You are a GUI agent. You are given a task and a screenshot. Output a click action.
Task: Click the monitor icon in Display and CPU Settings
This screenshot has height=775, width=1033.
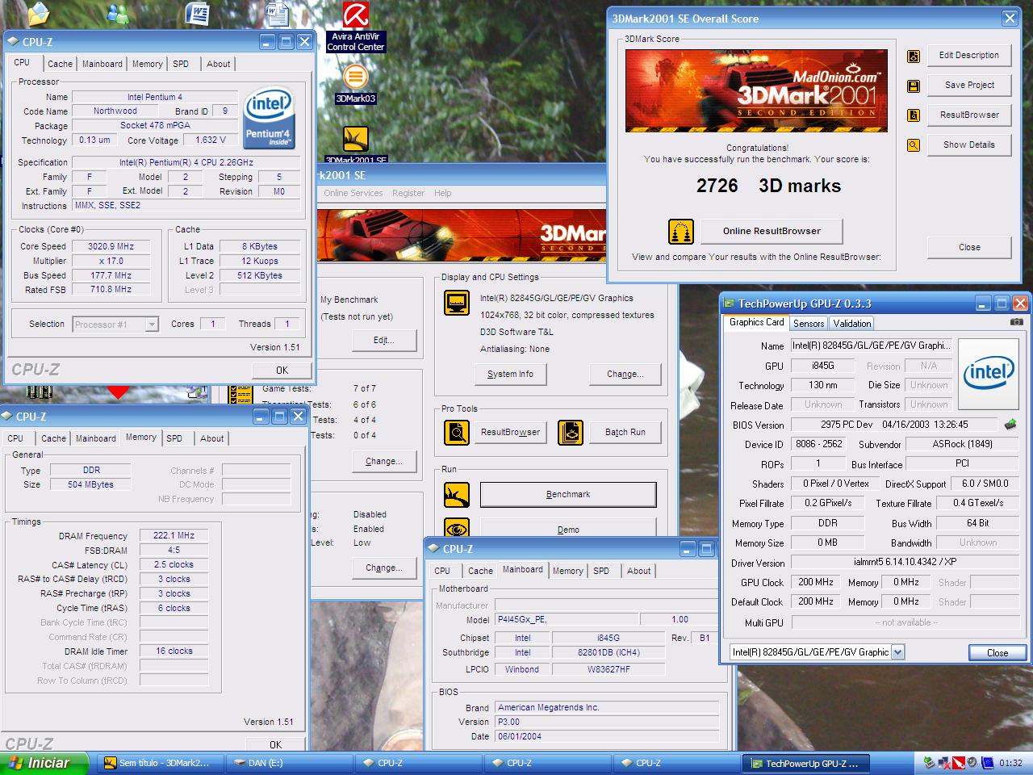click(x=457, y=304)
